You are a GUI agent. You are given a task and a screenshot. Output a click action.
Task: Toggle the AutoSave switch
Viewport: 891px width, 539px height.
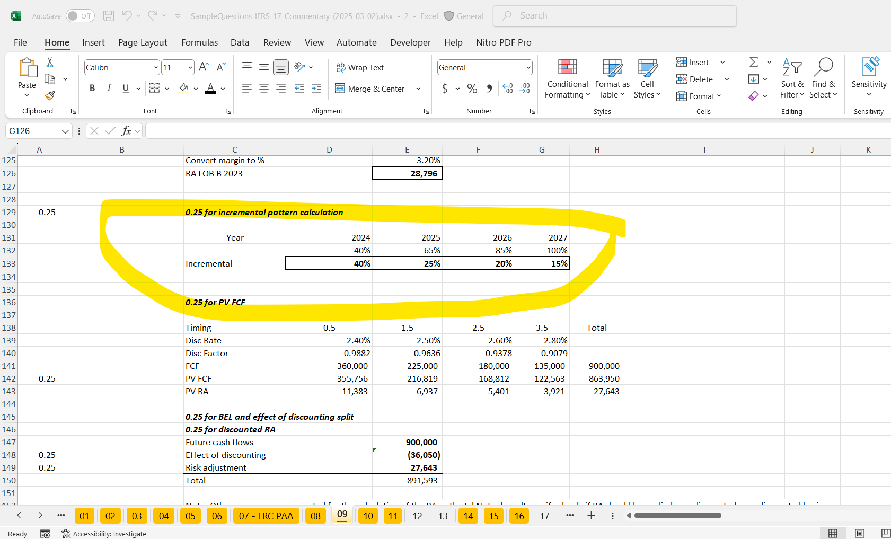80,16
